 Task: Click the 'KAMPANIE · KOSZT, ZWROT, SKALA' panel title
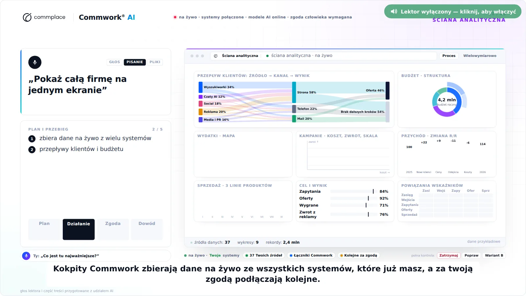338,136
